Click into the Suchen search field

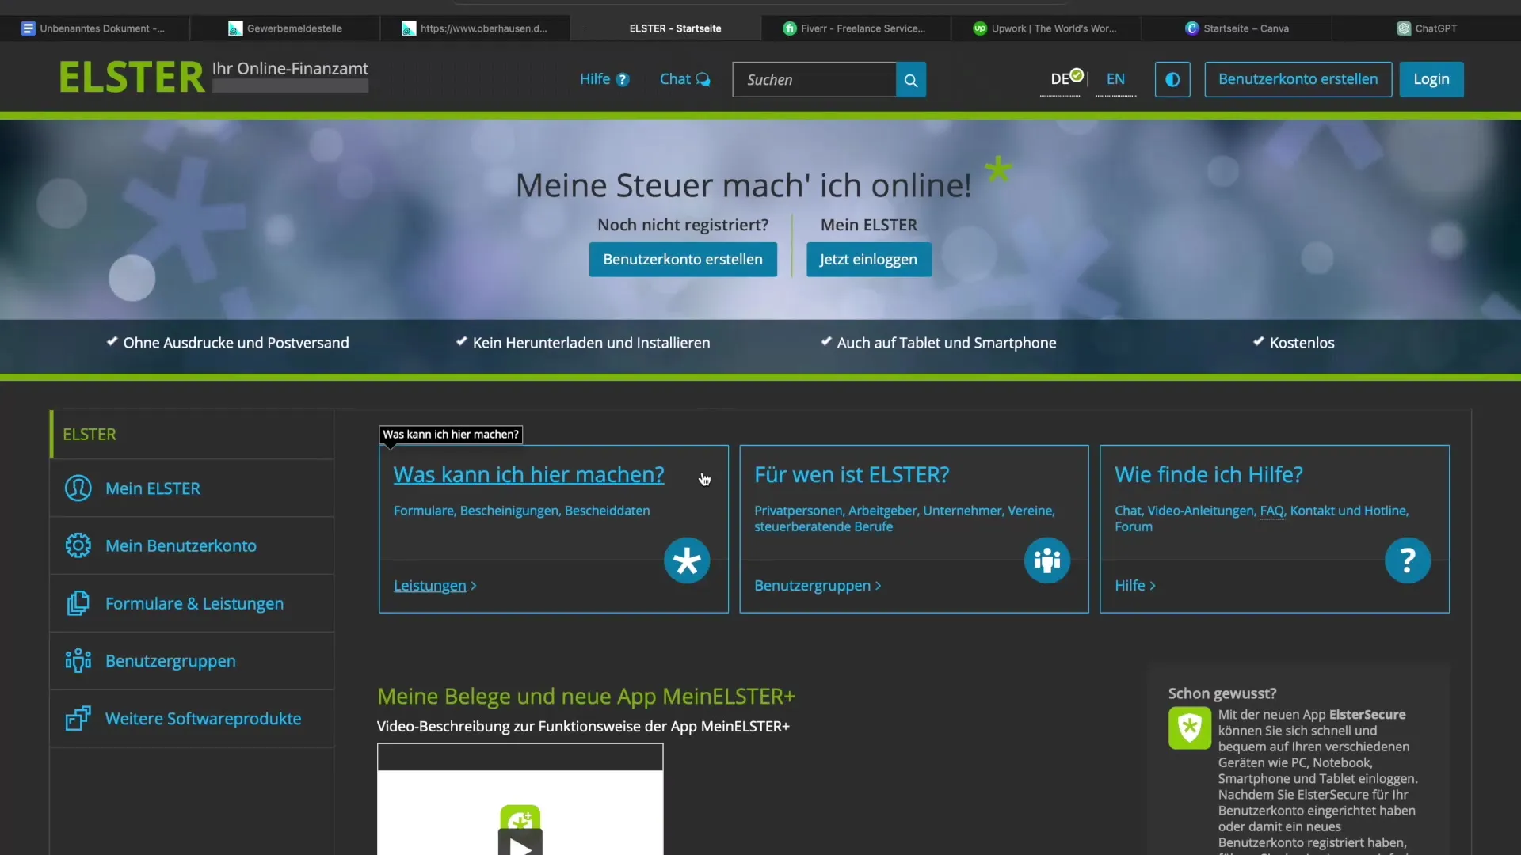pos(814,80)
